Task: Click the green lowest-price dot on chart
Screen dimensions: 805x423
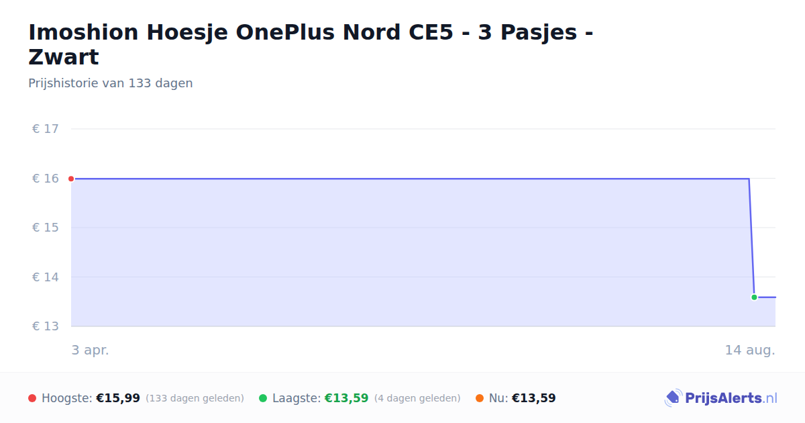Action: tap(754, 297)
